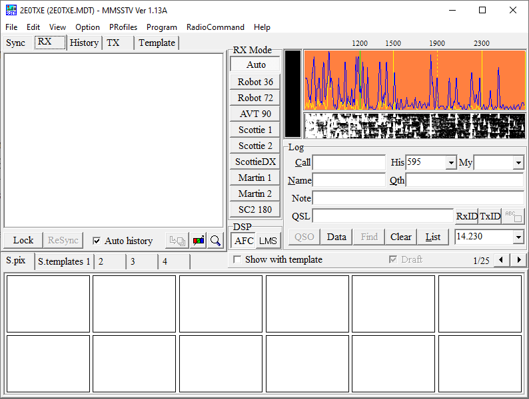
Task: Select Martin 2 RX mode
Action: coord(255,194)
